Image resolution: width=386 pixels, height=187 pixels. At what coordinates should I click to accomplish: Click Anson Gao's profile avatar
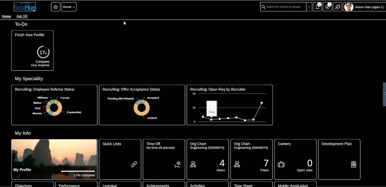point(349,7)
